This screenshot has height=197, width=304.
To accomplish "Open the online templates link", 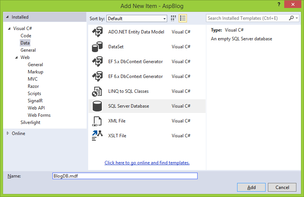I will (x=147, y=163).
